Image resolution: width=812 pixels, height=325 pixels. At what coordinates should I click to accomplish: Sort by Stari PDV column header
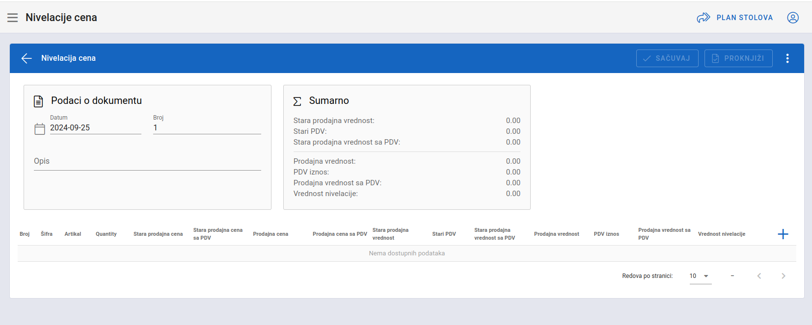[444, 234]
